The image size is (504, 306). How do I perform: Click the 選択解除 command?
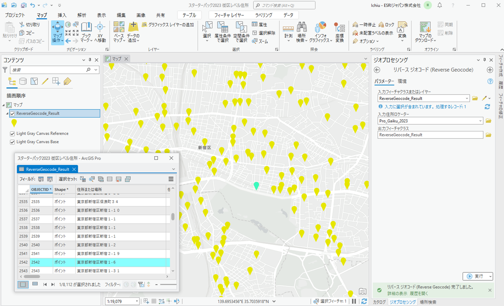click(x=263, y=33)
